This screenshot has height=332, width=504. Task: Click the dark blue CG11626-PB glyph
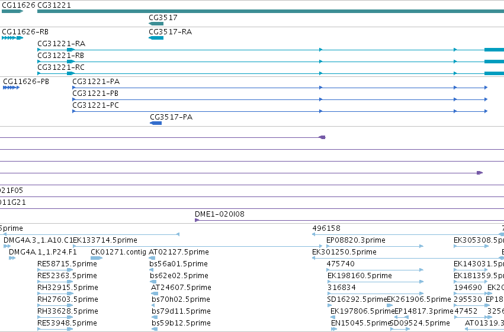point(11,88)
